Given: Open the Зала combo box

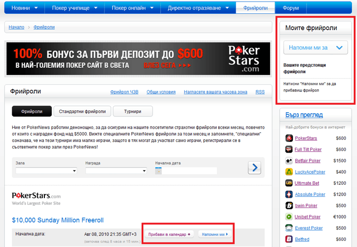Looking at the screenshot, I should pos(46,170).
